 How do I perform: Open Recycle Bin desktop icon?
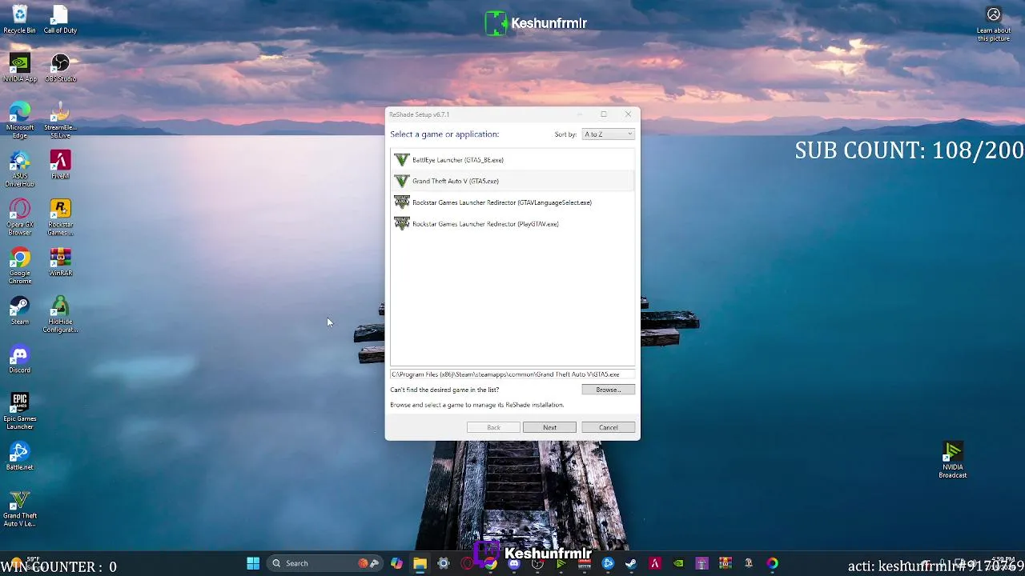19,20
